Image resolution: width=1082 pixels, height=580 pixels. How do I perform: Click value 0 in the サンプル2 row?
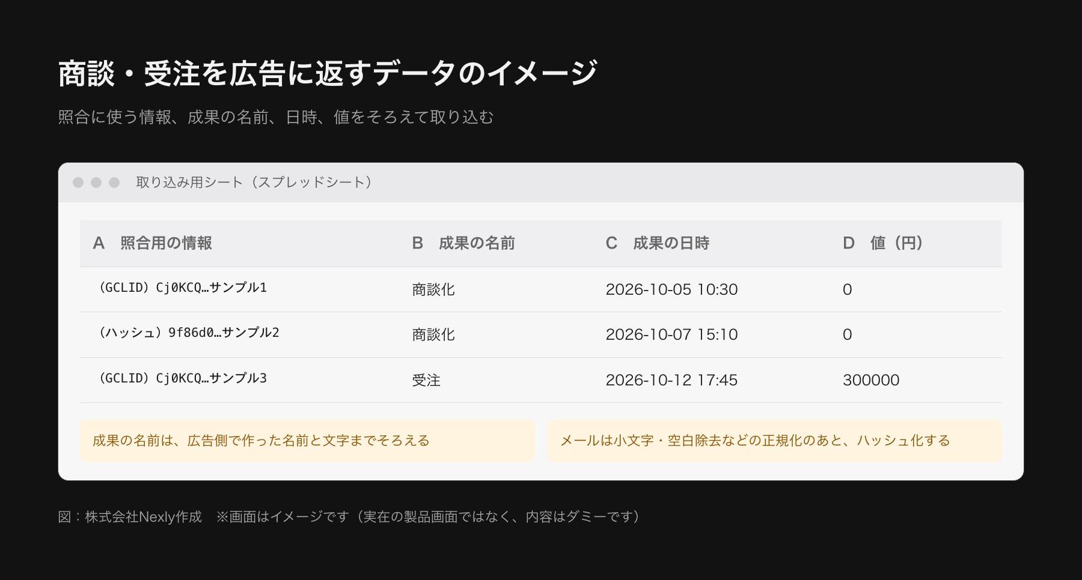pos(848,334)
